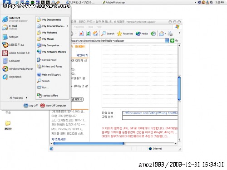
Task: Open the Run... dialog
Action: (x=43, y=87)
